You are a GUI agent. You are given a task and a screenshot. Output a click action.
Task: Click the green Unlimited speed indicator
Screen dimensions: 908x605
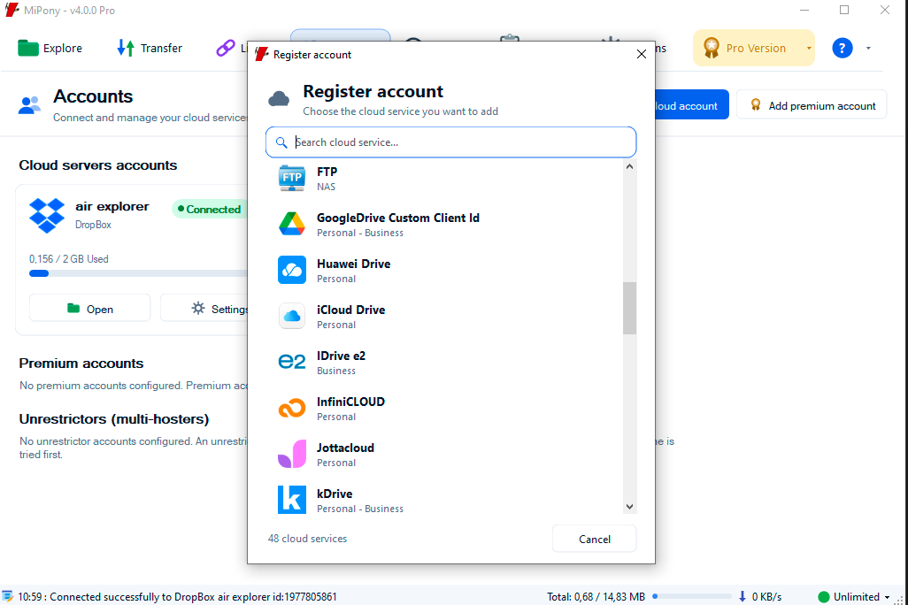click(x=823, y=596)
